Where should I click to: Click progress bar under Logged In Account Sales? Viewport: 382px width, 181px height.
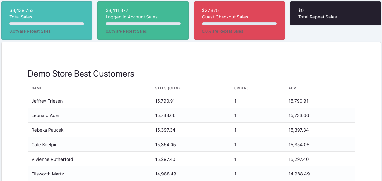coord(143,24)
